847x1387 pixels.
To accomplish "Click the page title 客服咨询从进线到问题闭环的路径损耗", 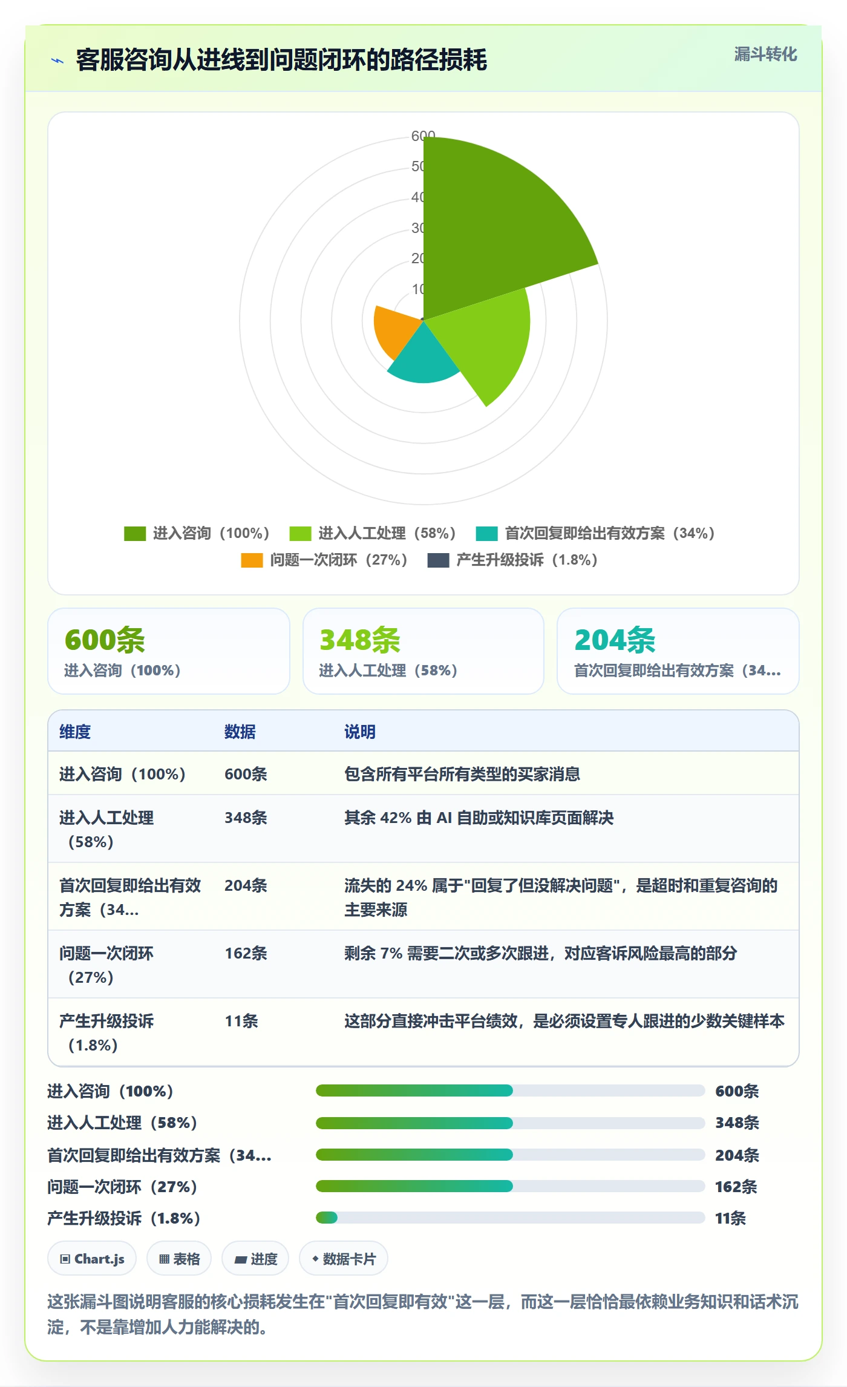I will coord(281,60).
